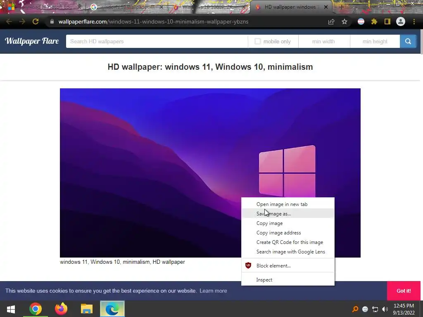Close the HD wallpaper tab
Viewport: 423px width, 317px height.
point(326,7)
